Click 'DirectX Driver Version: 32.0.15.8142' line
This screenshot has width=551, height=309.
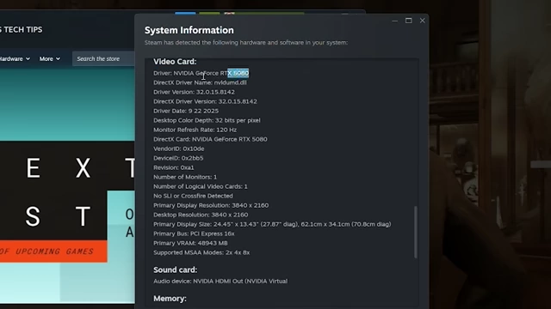(x=205, y=101)
